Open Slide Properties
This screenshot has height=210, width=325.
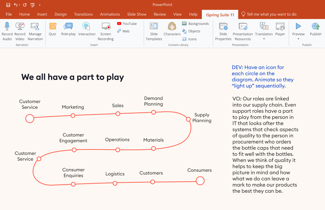pos(223,31)
